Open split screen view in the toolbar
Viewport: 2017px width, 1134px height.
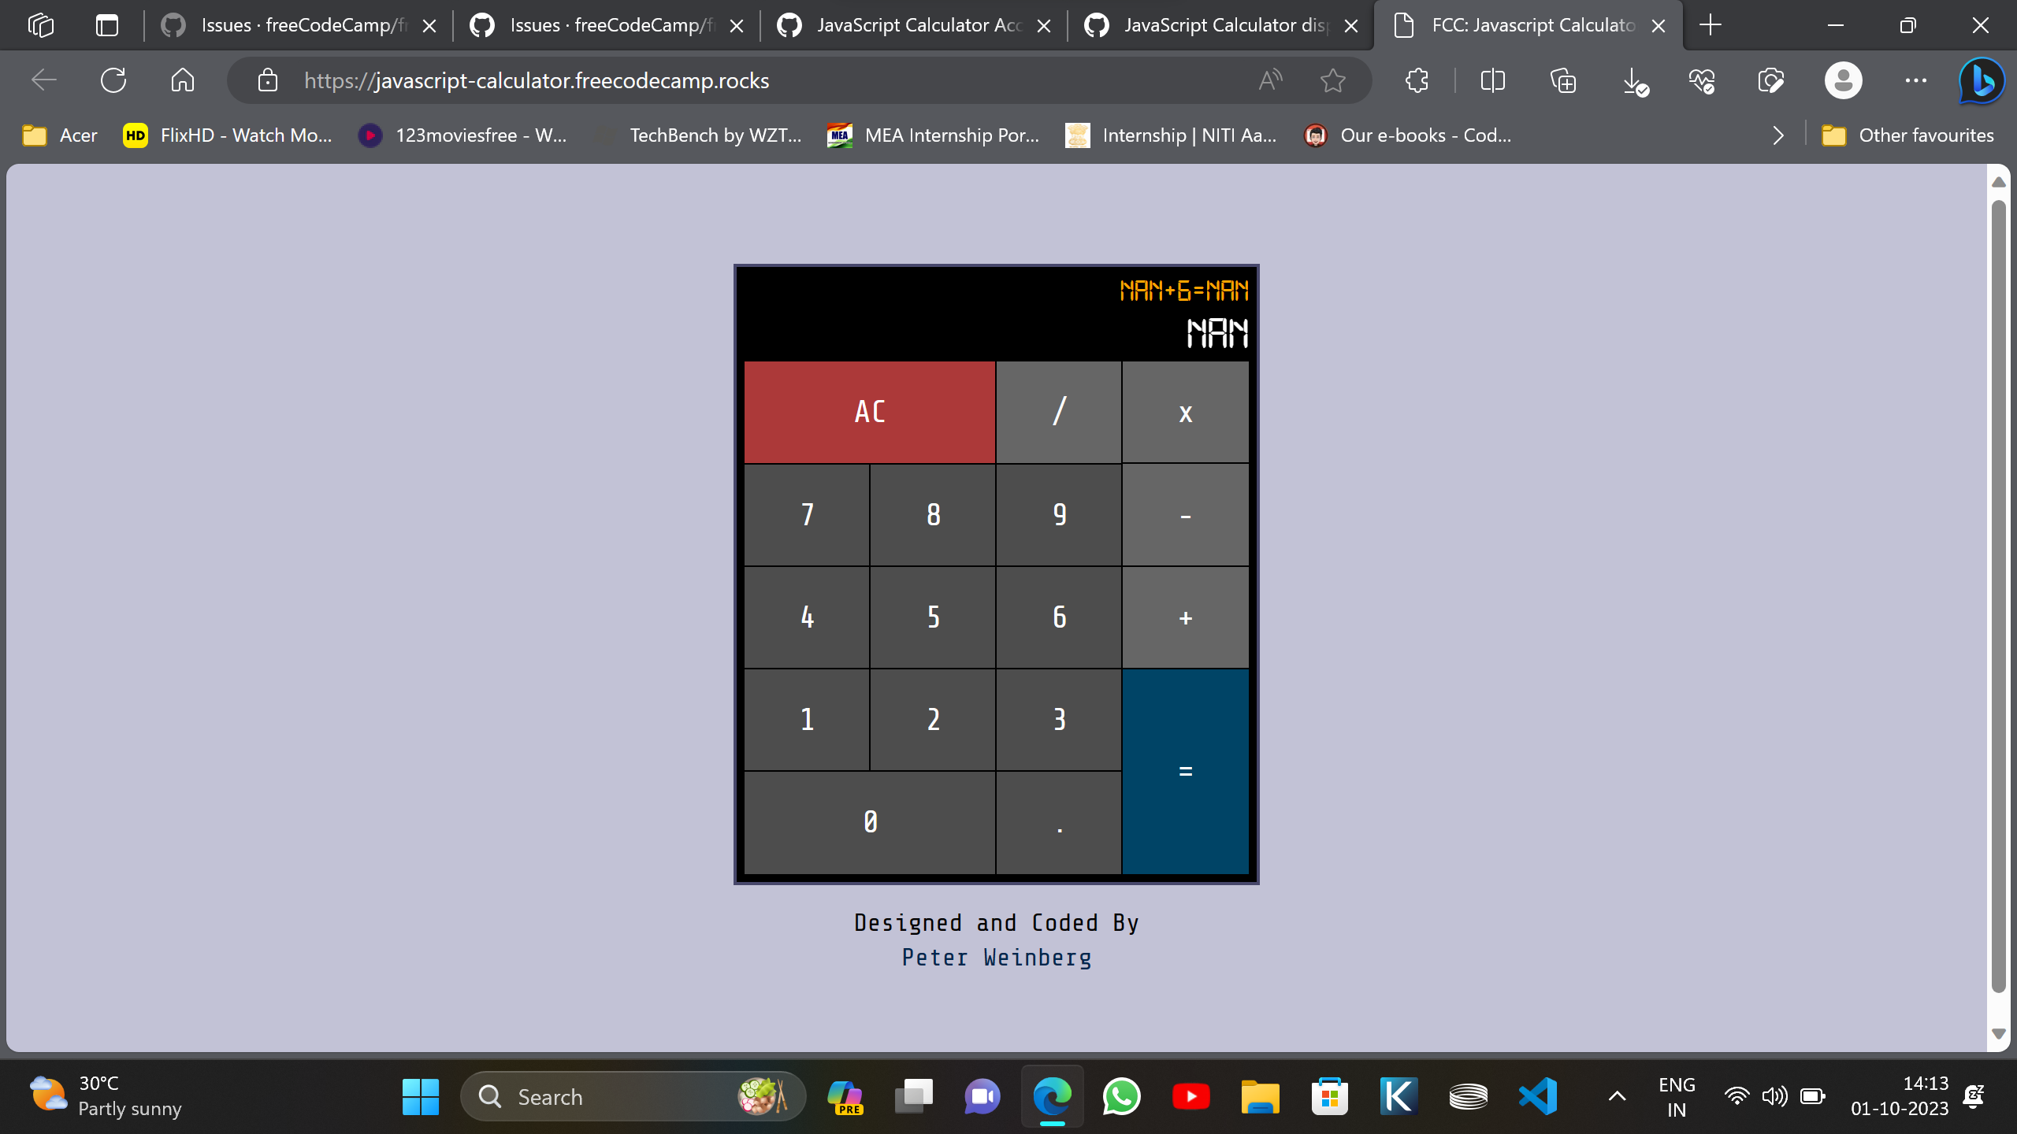tap(1491, 80)
